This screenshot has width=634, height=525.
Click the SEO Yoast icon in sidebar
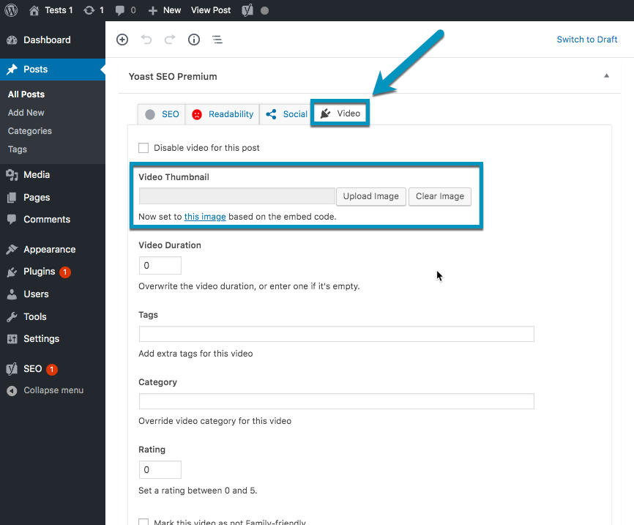point(12,369)
